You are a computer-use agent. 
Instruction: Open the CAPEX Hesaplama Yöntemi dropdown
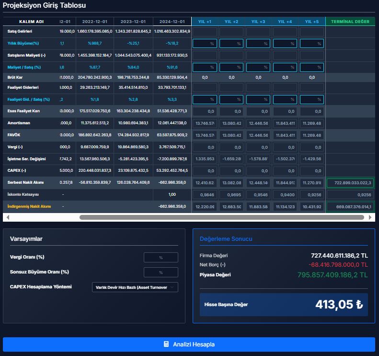[135, 287]
